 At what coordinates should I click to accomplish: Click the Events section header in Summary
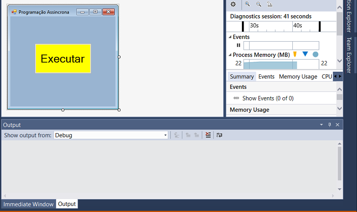click(238, 87)
